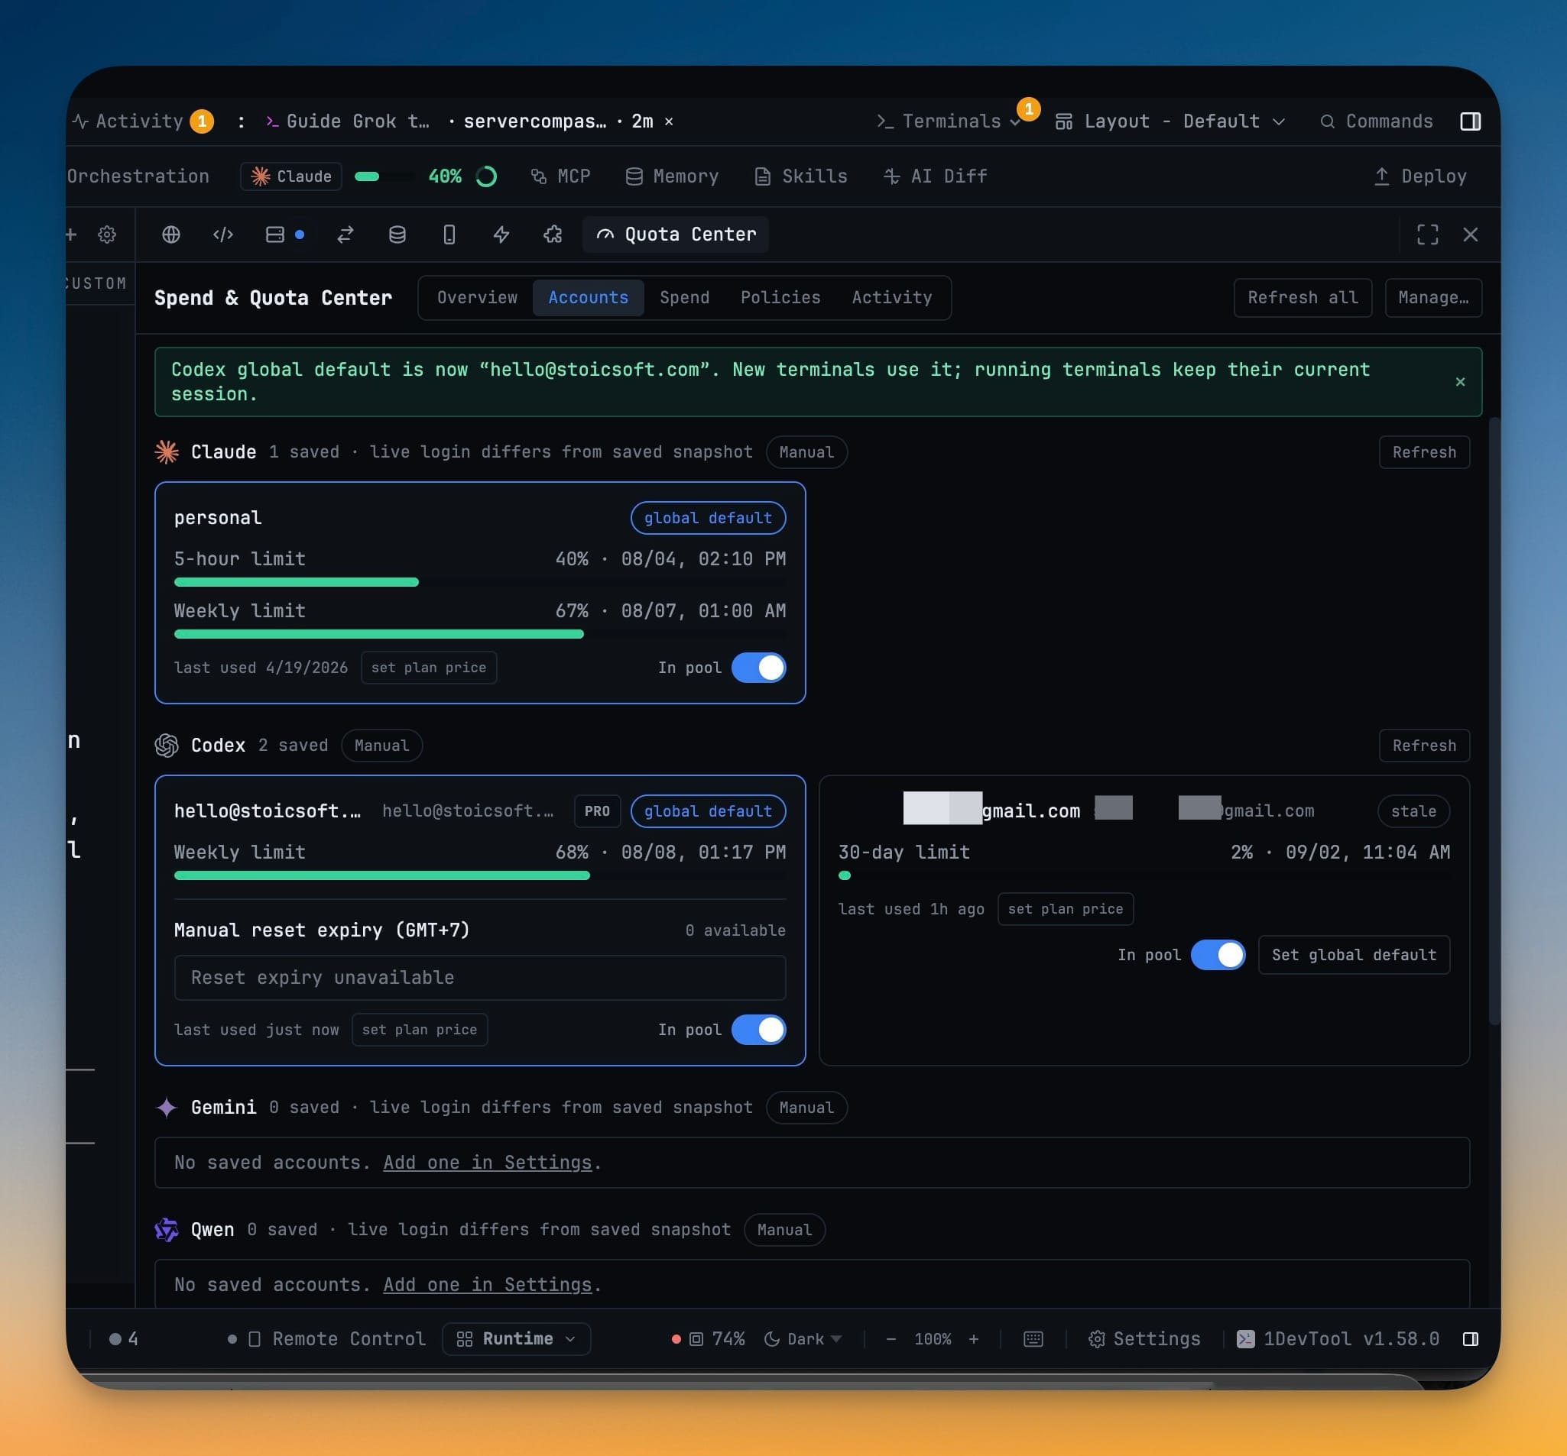Toggle the side panel icon in top bar

pyautogui.click(x=1470, y=121)
